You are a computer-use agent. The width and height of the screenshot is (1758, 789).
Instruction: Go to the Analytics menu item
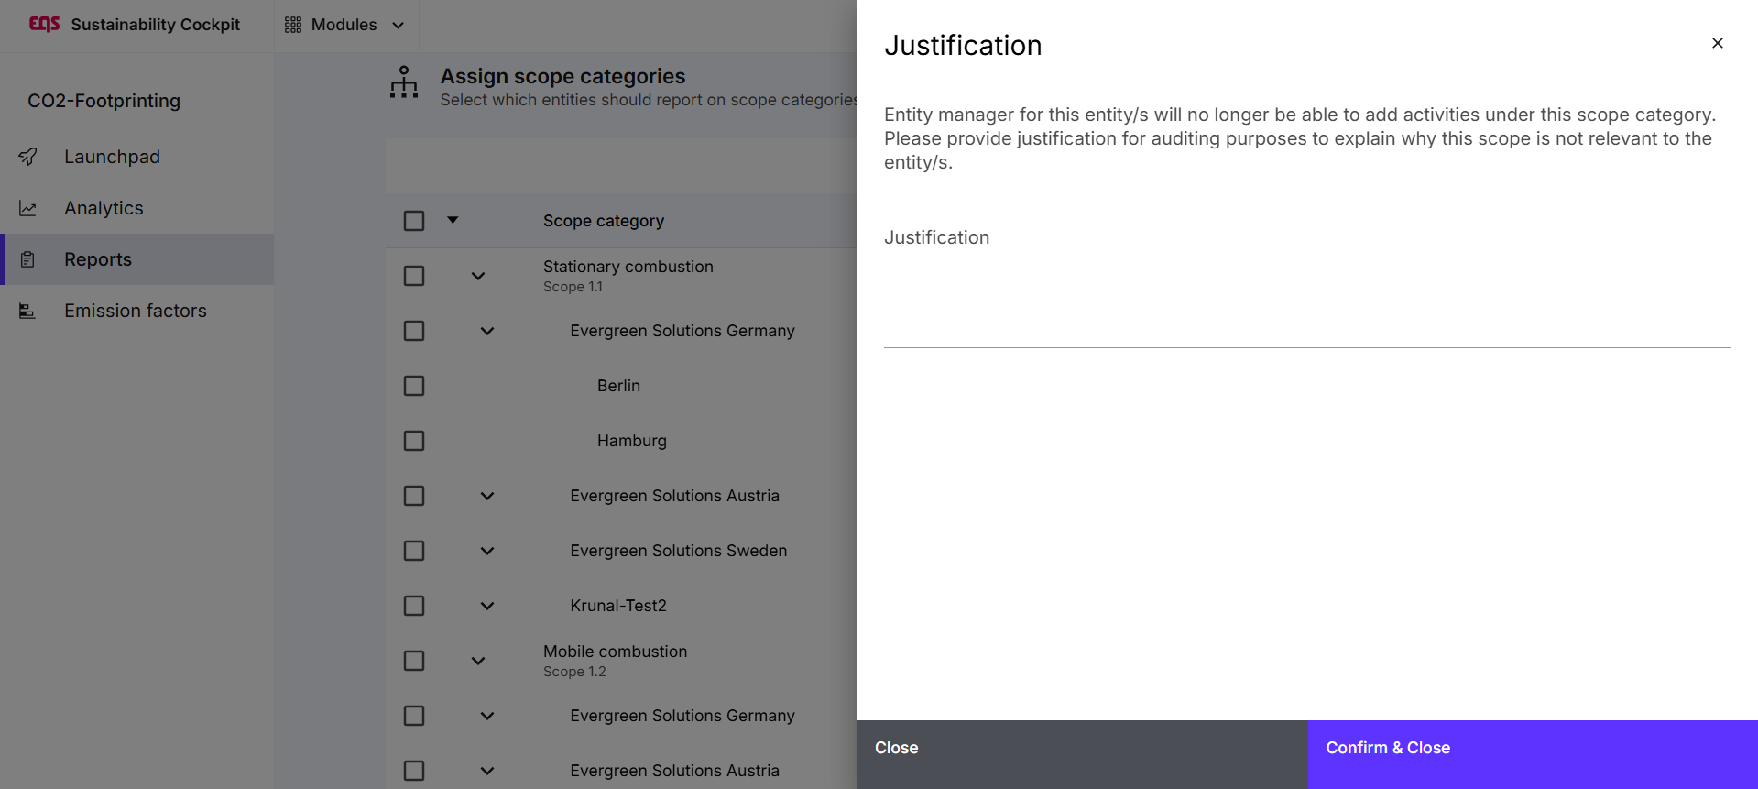(x=104, y=208)
